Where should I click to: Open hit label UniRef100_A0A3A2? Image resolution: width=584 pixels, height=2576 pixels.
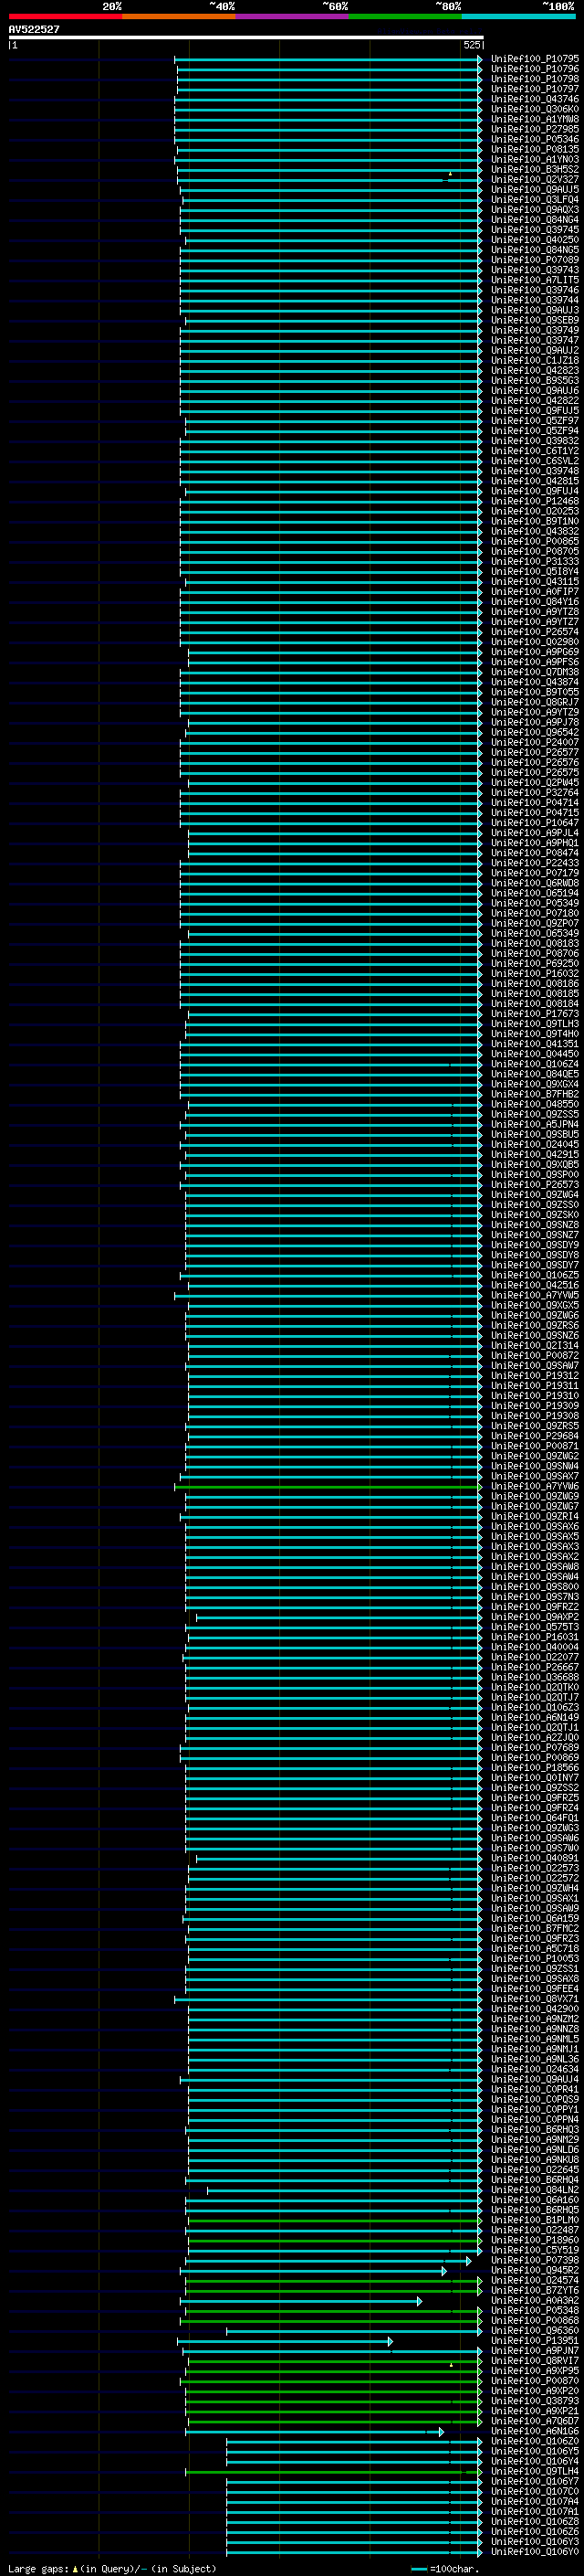535,2300
